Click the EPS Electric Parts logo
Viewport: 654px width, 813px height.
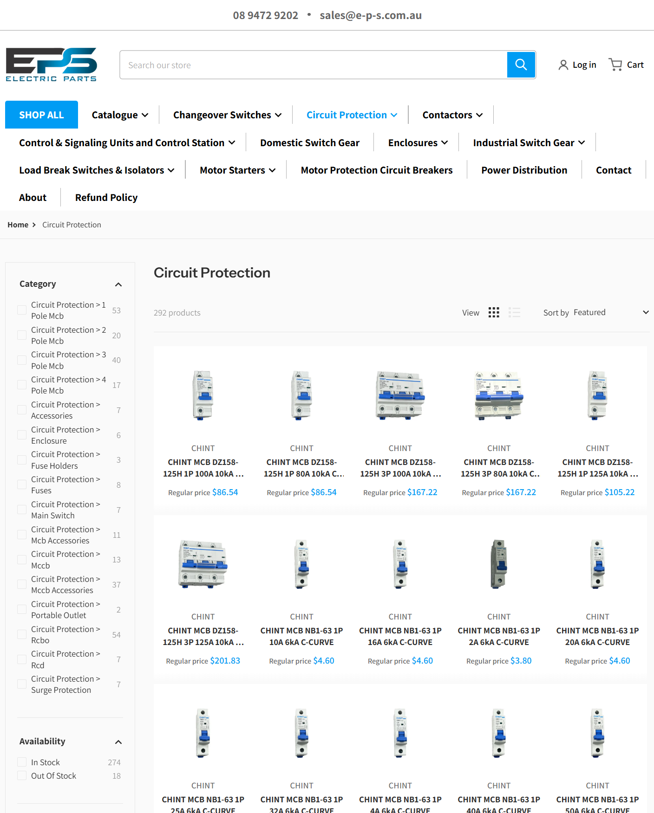[x=52, y=65]
